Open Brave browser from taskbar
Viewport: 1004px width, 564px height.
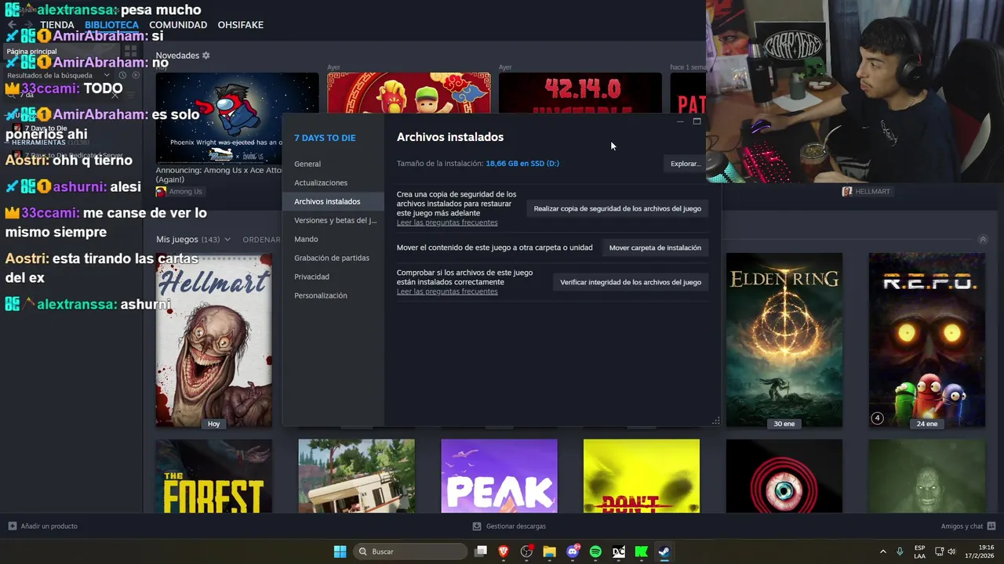tap(504, 551)
